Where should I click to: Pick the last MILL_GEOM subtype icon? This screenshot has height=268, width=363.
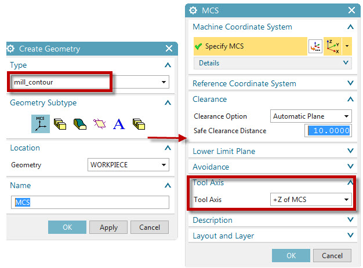139,124
